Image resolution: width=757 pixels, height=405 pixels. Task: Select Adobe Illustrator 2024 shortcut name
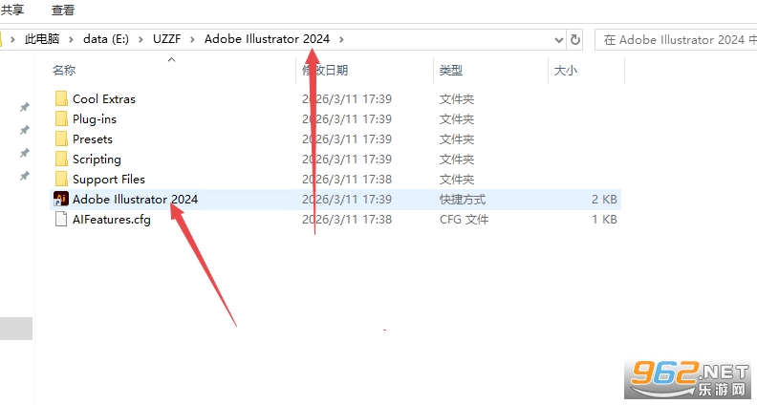[135, 200]
